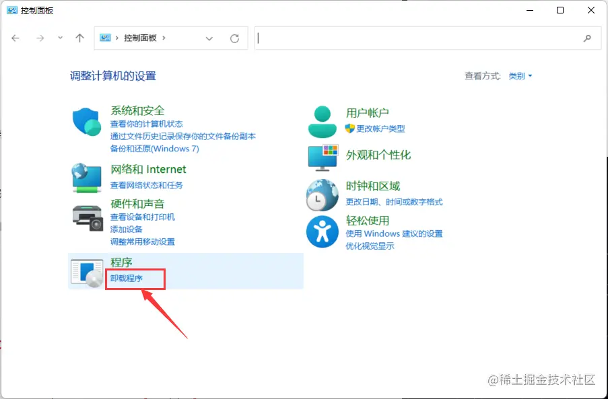Click the Control Panel title bar icon

(x=12, y=10)
